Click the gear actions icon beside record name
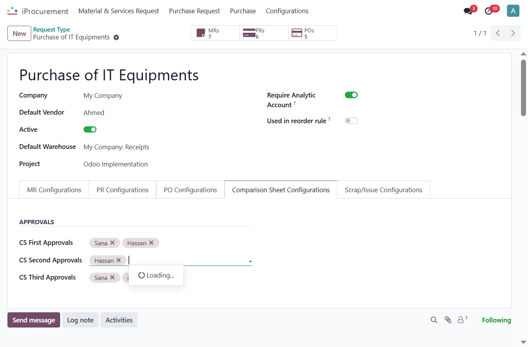Image resolution: width=528 pixels, height=347 pixels. 116,37
